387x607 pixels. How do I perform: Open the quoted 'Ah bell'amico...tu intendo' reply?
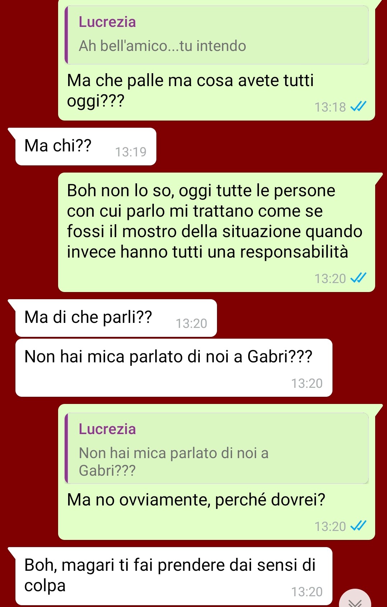[217, 35]
